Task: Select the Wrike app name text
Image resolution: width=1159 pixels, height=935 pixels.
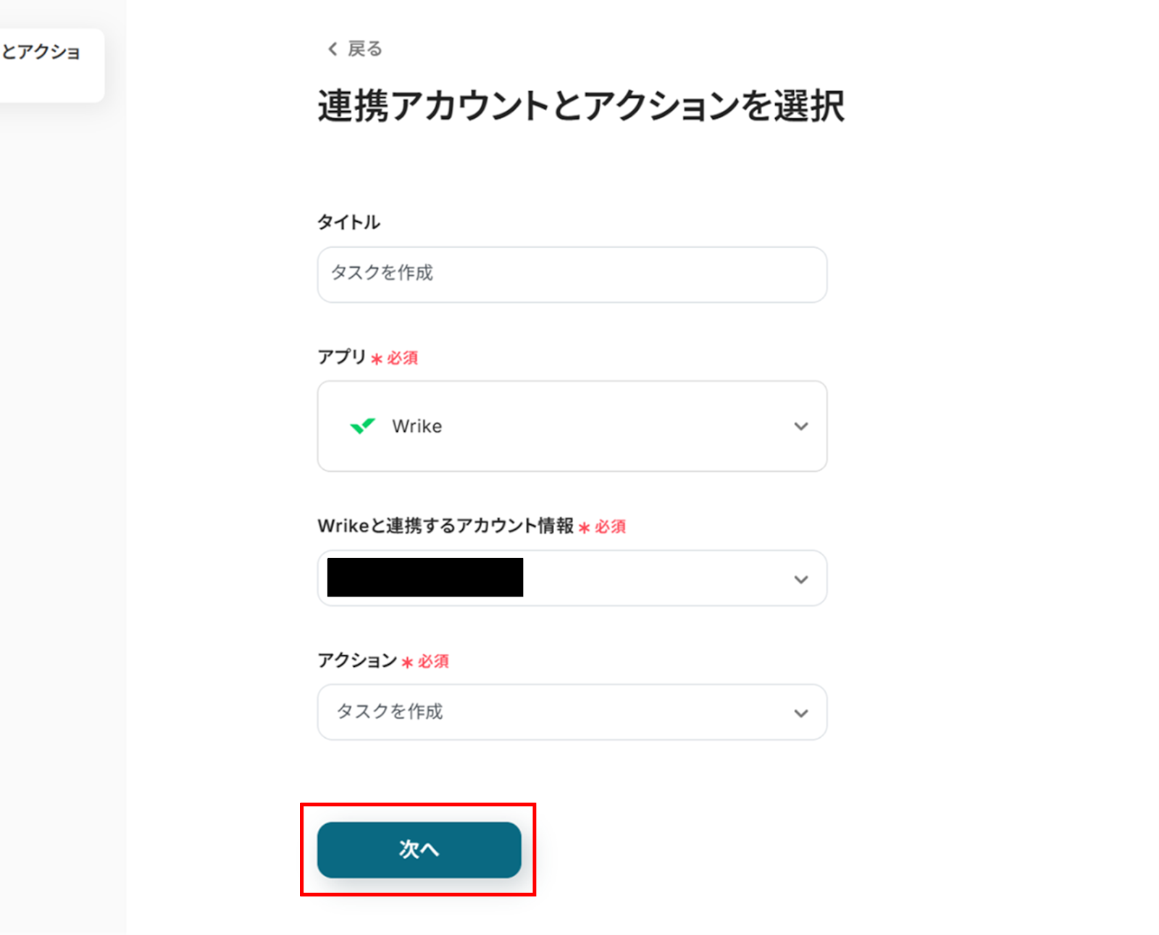Action: click(x=417, y=426)
